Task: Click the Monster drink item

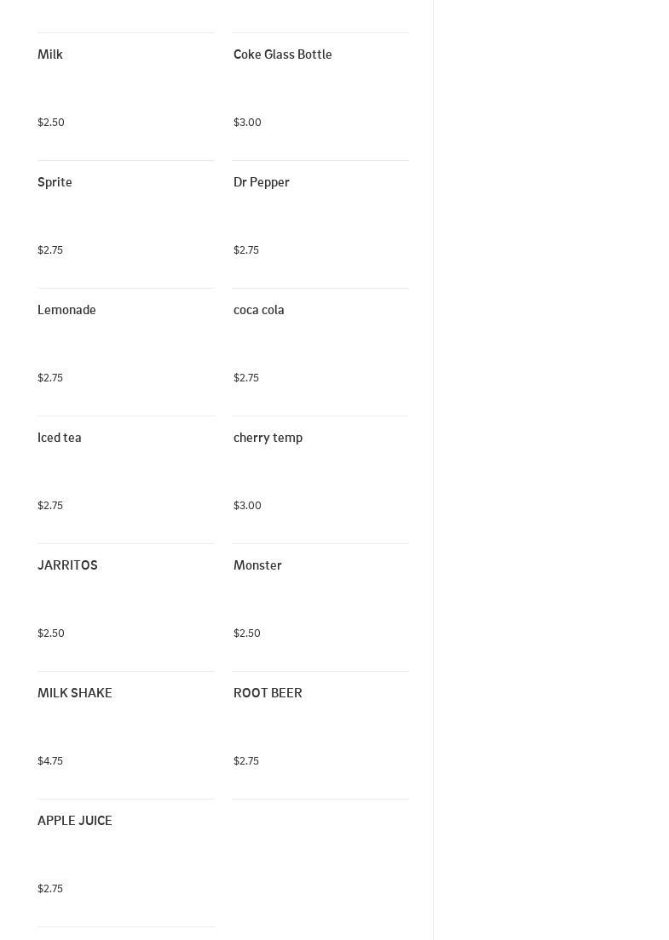Action: pyautogui.click(x=257, y=565)
